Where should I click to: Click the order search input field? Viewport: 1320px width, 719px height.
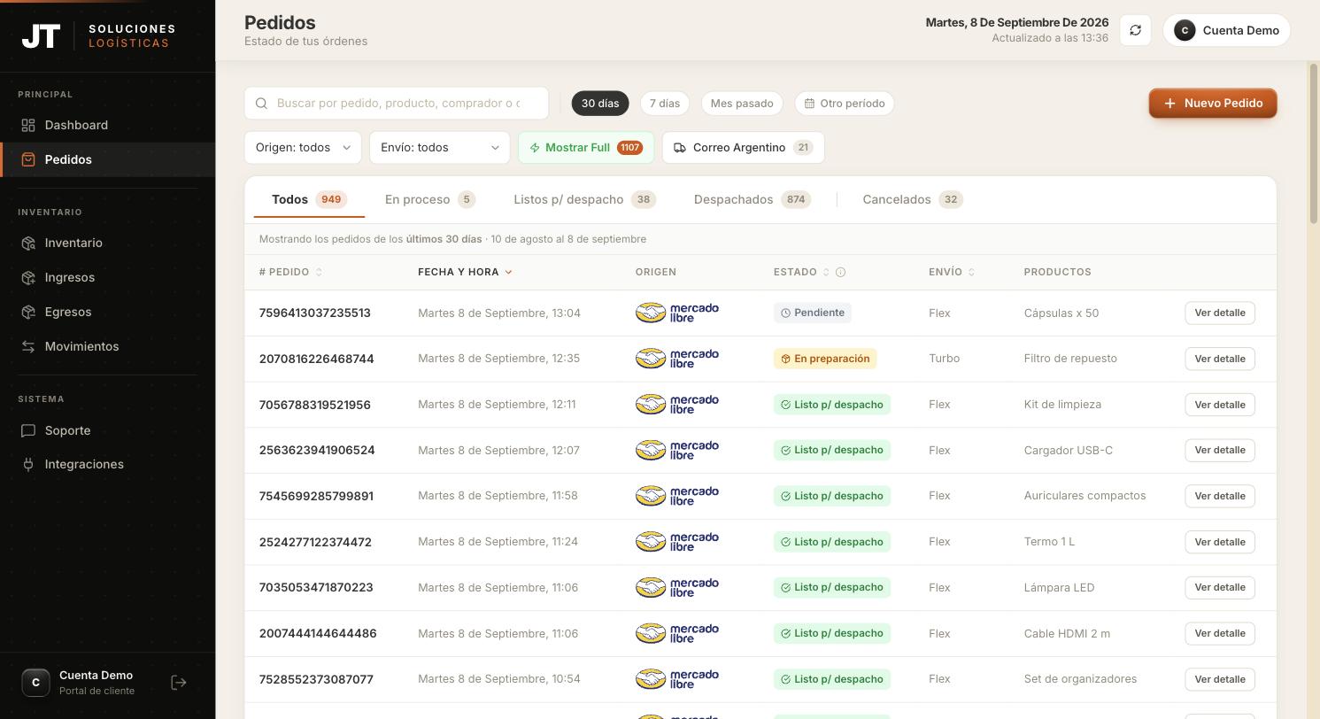397,104
